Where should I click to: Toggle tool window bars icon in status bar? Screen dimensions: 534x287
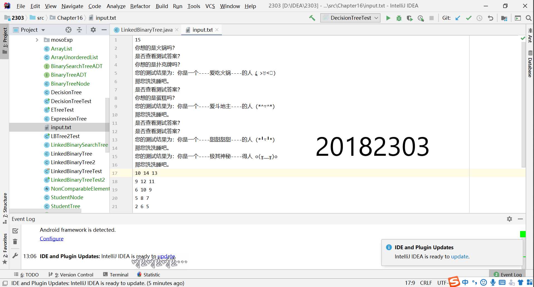(x=5, y=283)
